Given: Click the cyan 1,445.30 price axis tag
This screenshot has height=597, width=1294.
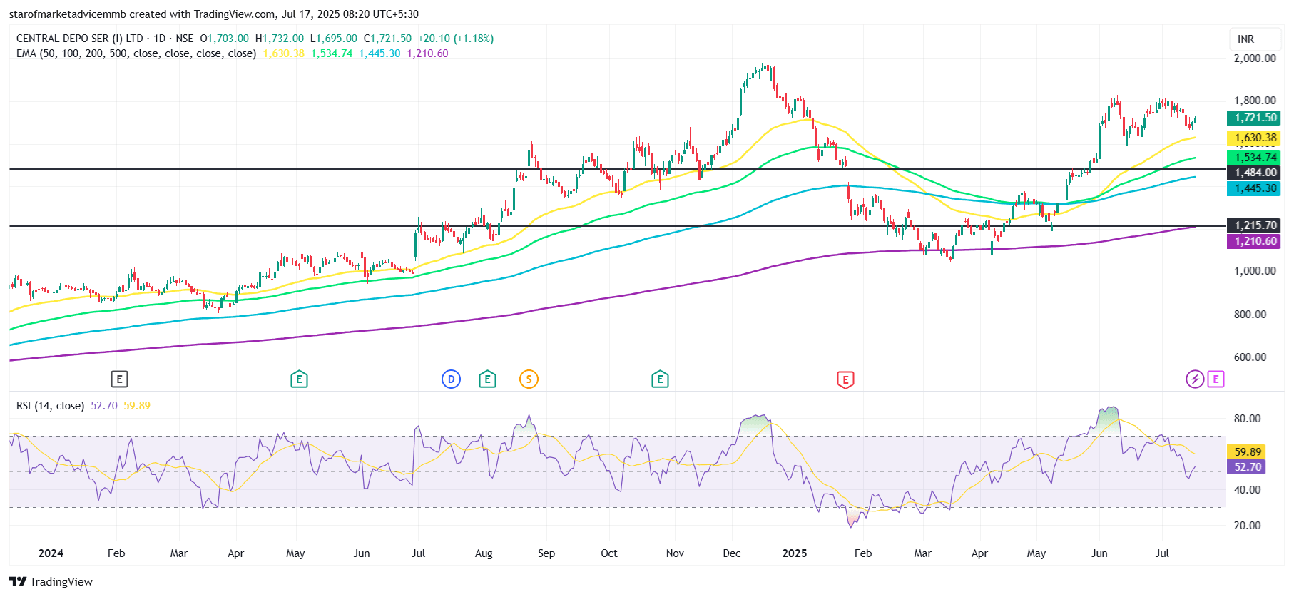Looking at the screenshot, I should click(1253, 188).
